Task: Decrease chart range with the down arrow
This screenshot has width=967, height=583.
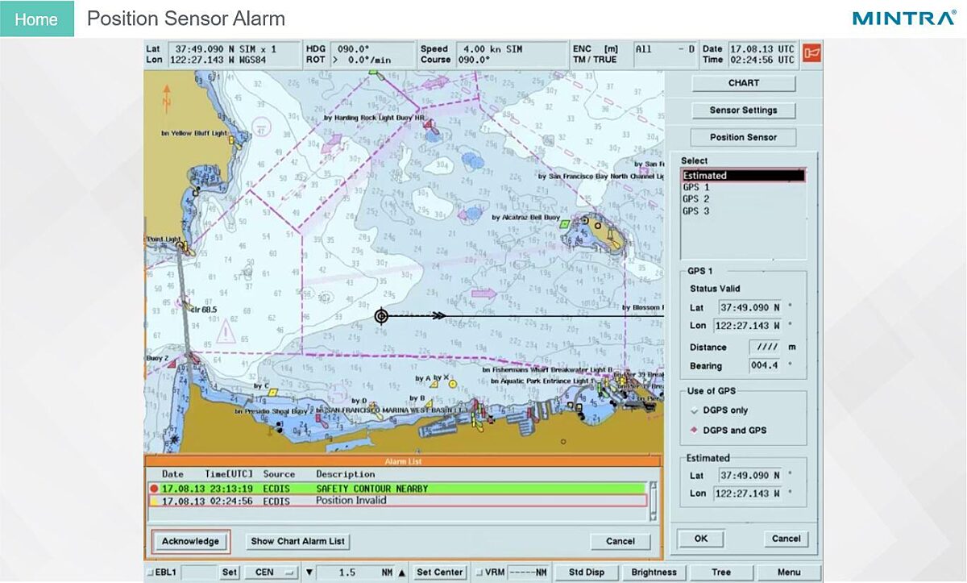Action: click(309, 573)
